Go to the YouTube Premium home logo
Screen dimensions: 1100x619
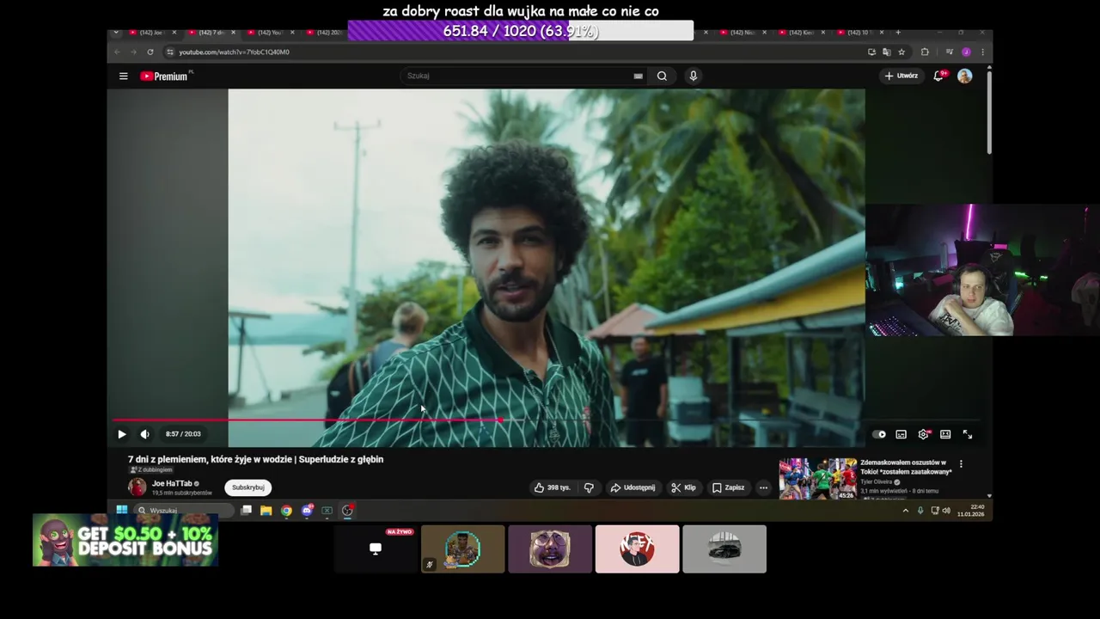point(164,76)
